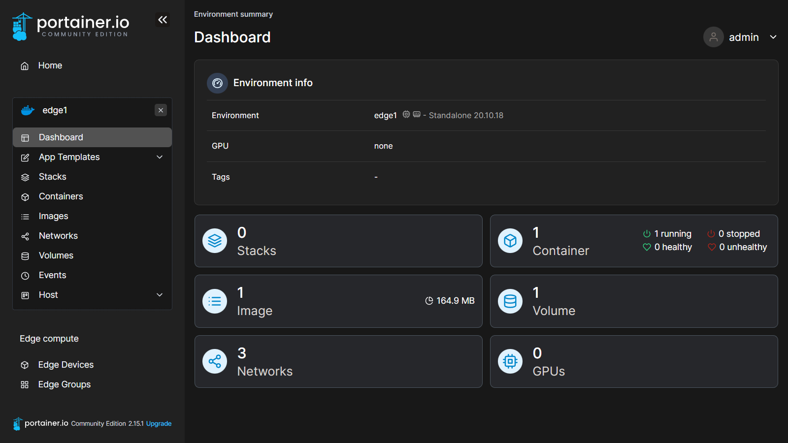Screen dimensions: 788x443
Task: Click the Container cube icon tile
Action: (510, 241)
